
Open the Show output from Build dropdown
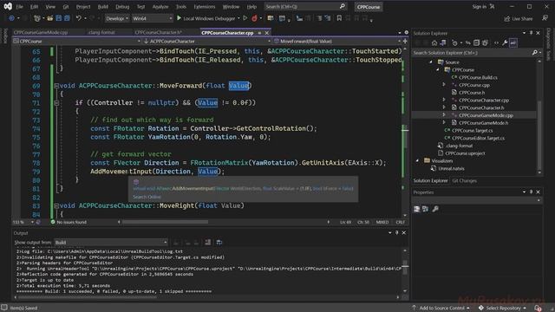point(111,243)
